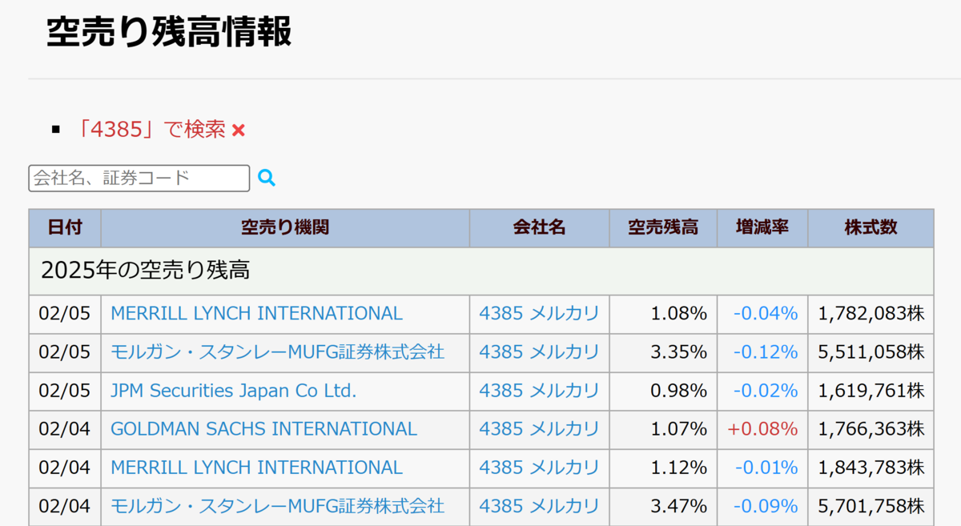Open 4385 メルカリ link in Merrill Lynch 02/05 row
The width and height of the screenshot is (961, 526).
(539, 314)
